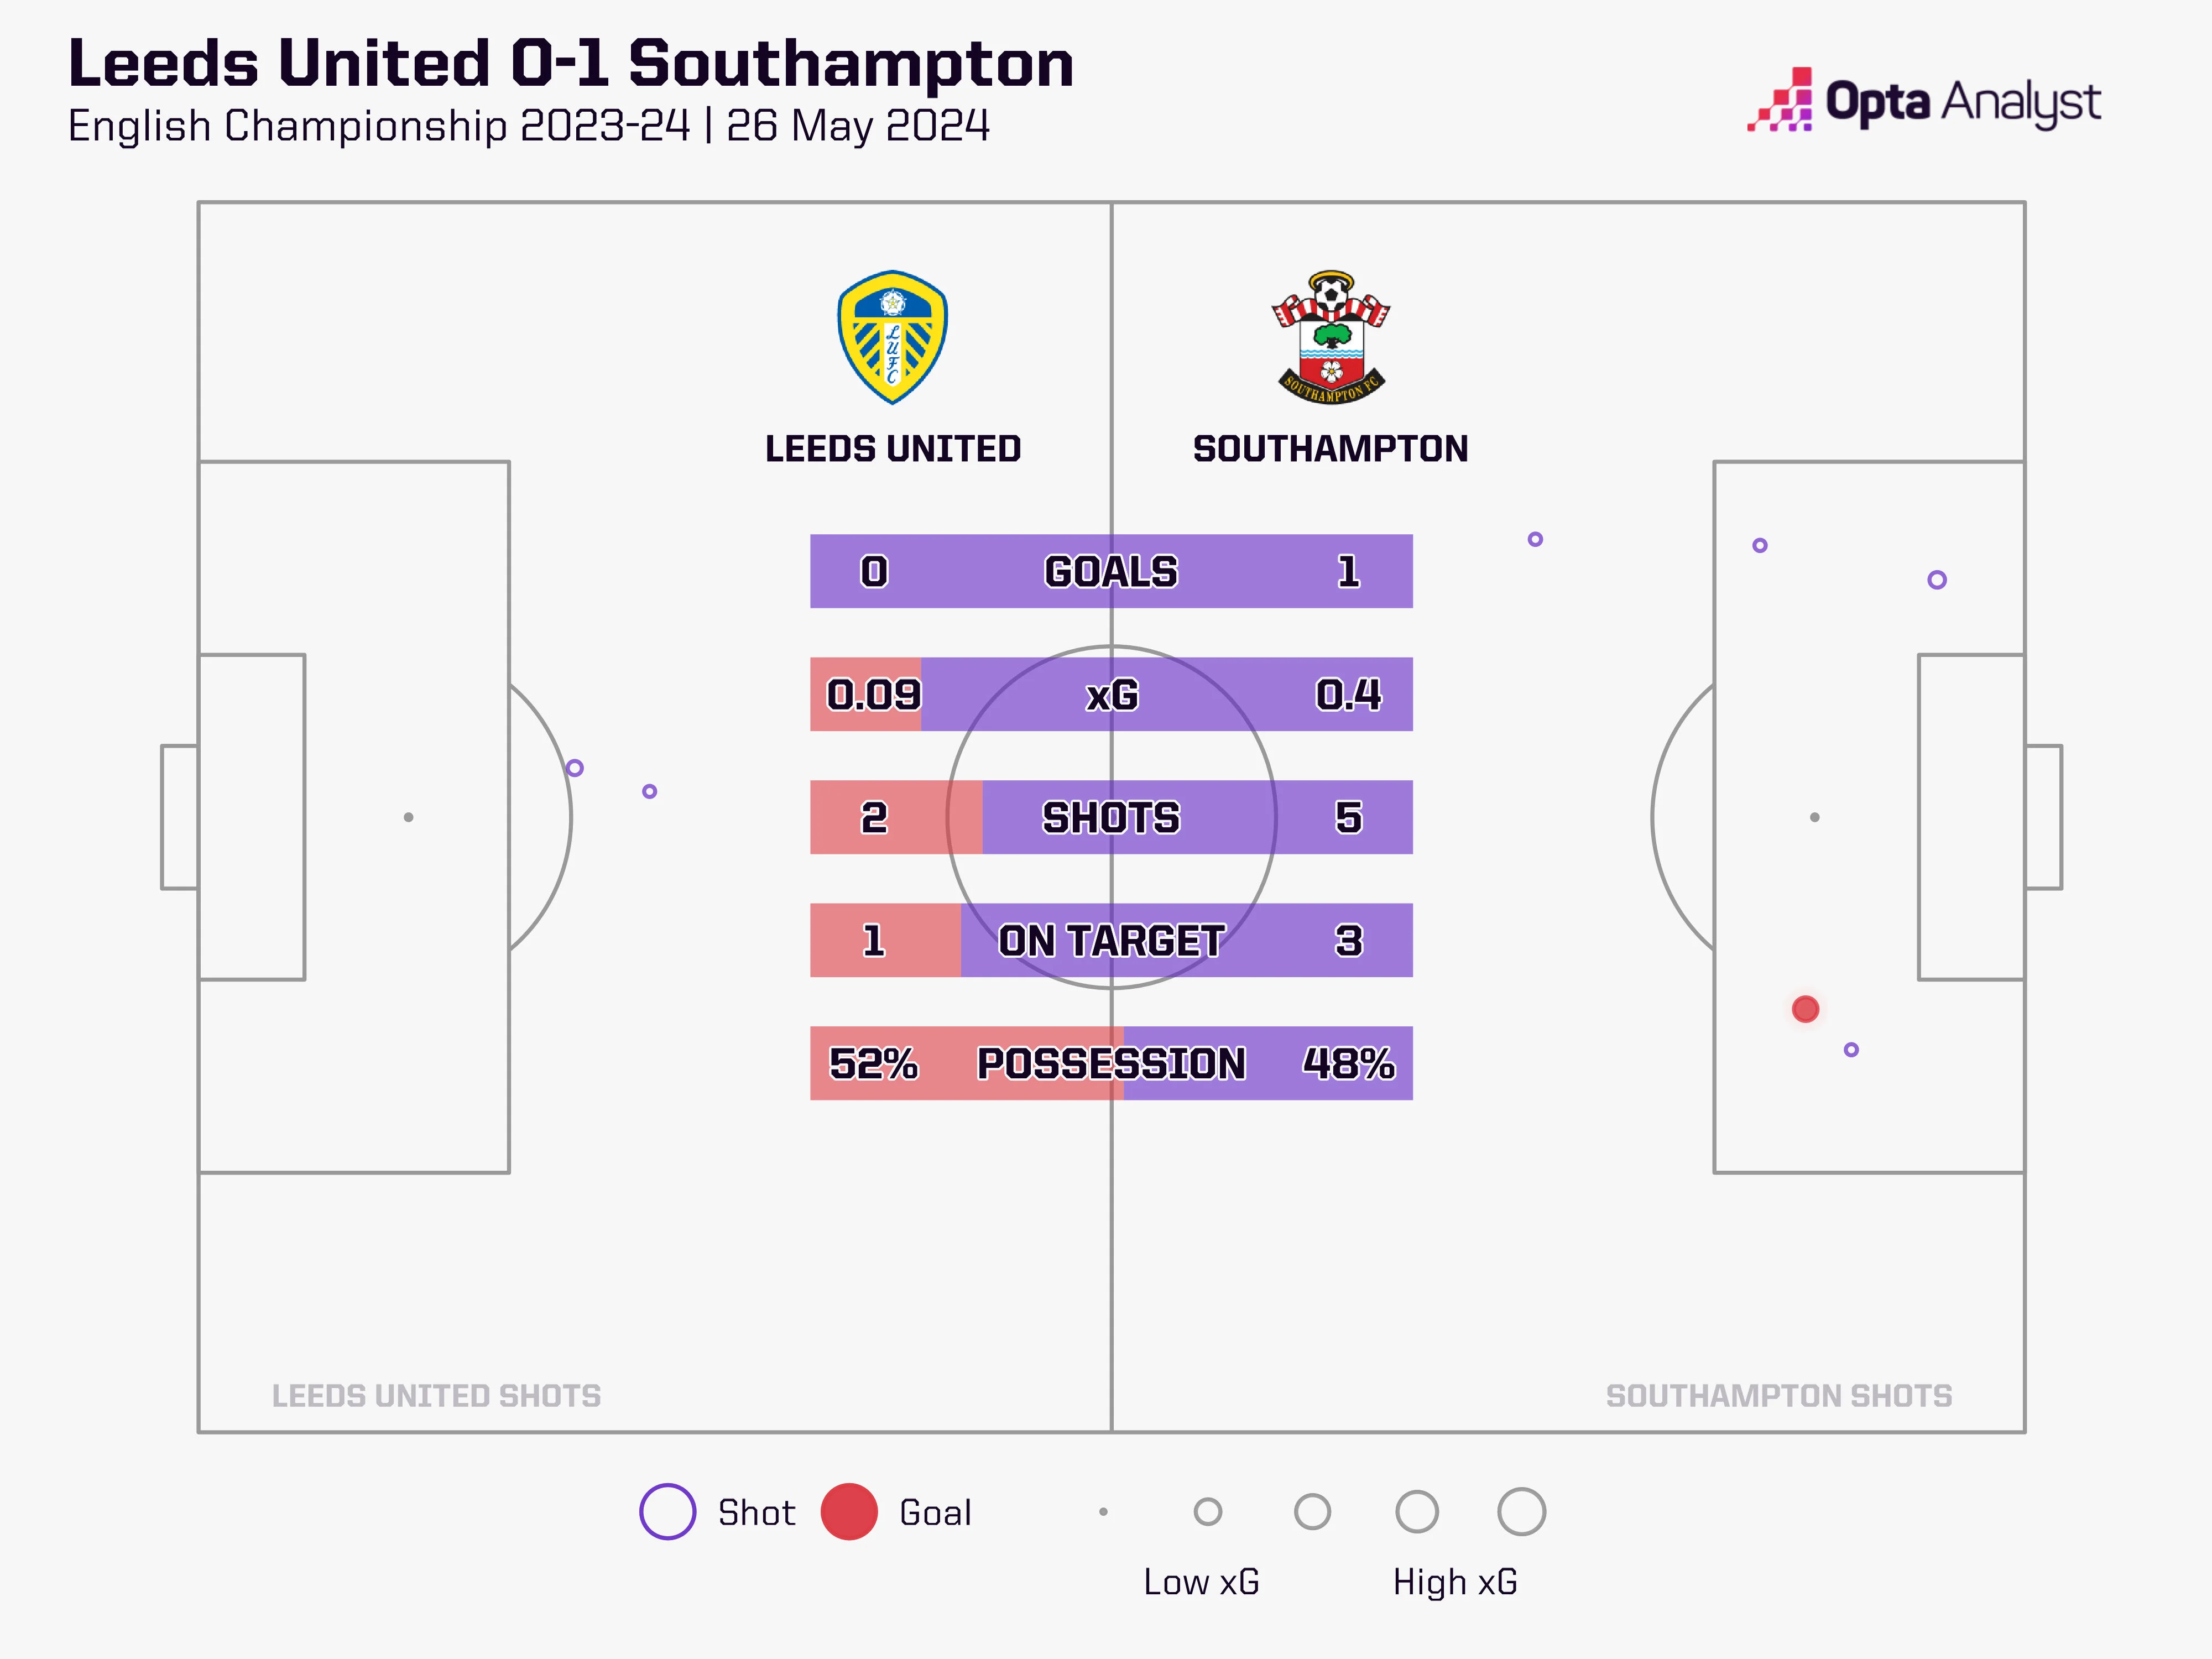
Task: Click the SHOTS stat bar
Action: (1111, 817)
